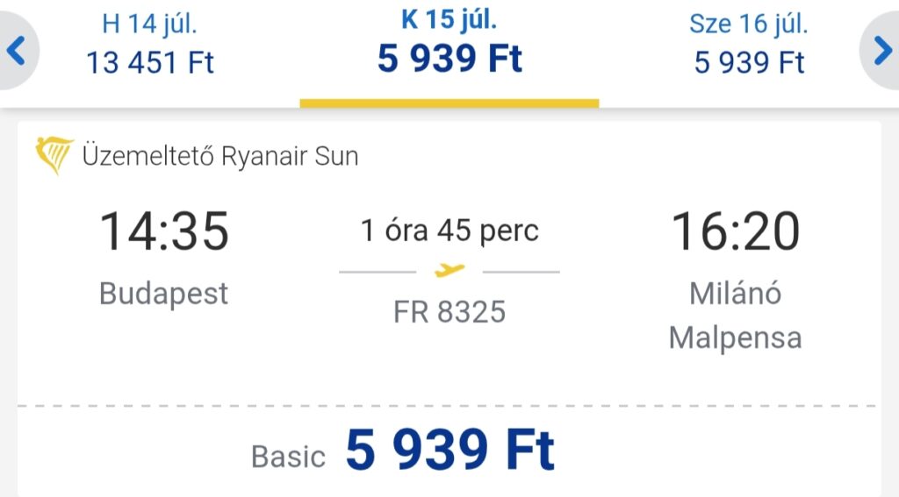Choose the Basic 5 939 Ft fare
Viewport: 899px width, 497px height.
point(402,451)
